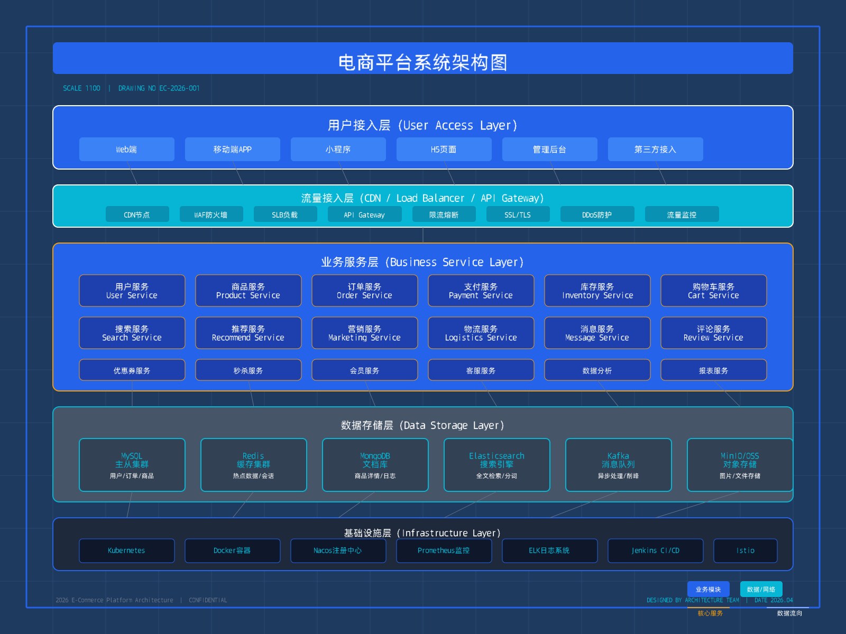Click the Web端 box
The height and width of the screenshot is (634, 846).
point(127,149)
